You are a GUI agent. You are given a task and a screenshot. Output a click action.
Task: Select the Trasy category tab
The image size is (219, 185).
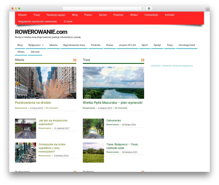click(x=170, y=45)
